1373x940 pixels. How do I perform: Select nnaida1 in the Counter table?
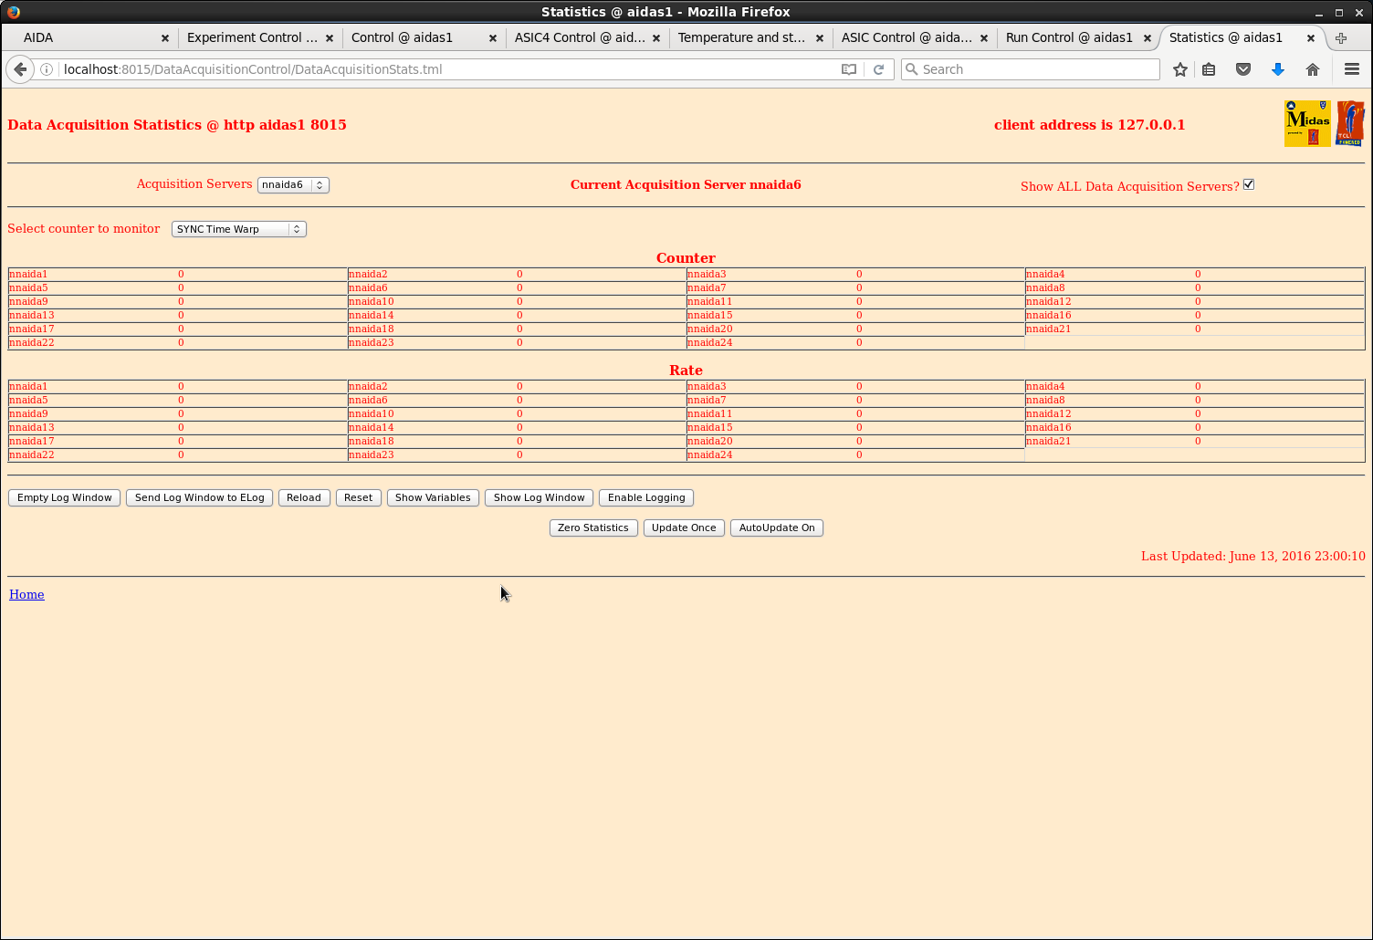28,275
